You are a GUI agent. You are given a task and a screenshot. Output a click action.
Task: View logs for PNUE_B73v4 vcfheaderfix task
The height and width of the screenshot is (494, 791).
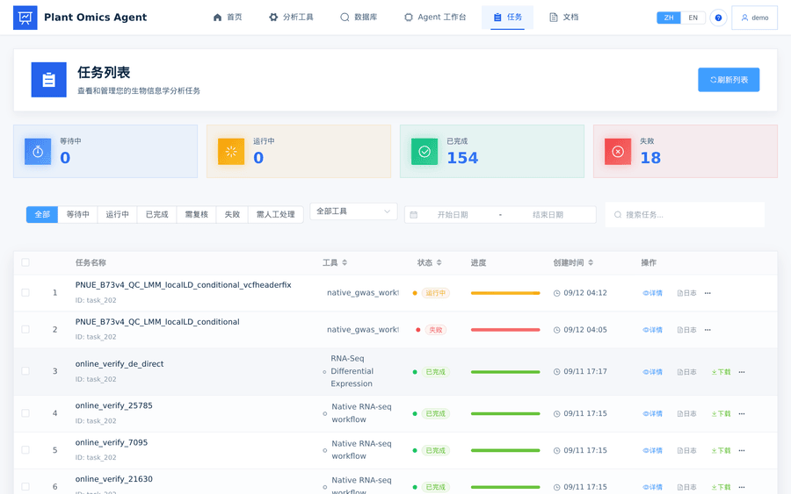click(x=686, y=293)
